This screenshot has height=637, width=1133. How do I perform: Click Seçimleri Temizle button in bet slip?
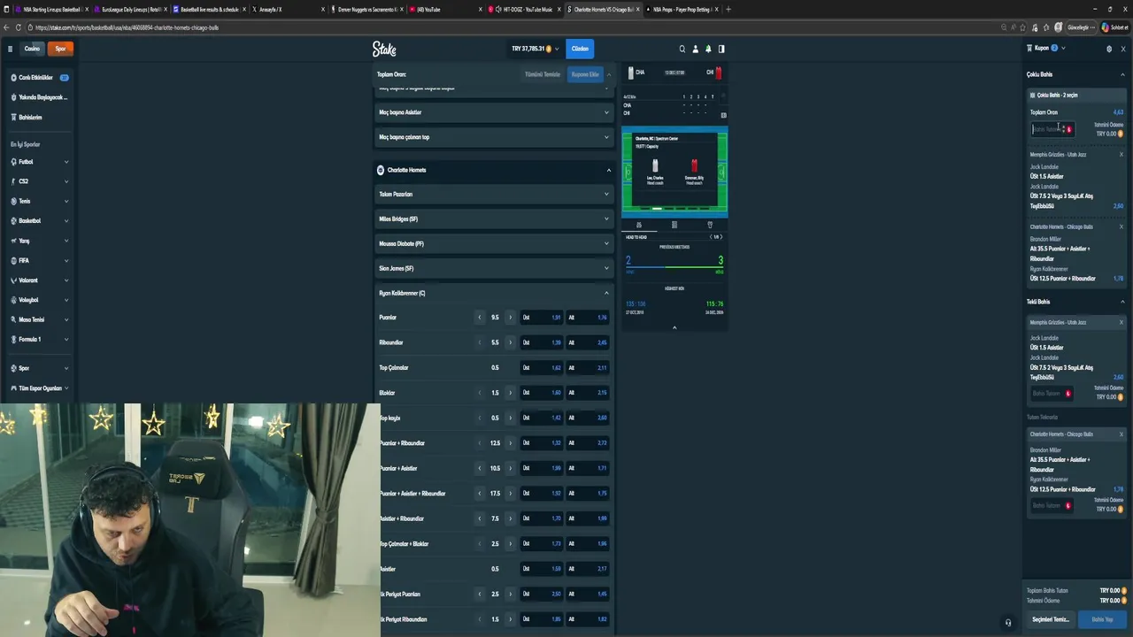tap(1051, 619)
